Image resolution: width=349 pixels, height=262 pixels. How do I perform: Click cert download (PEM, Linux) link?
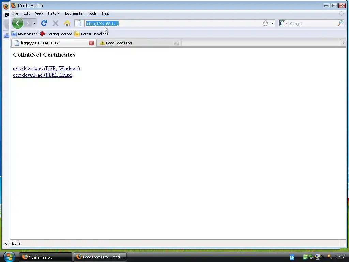(43, 75)
